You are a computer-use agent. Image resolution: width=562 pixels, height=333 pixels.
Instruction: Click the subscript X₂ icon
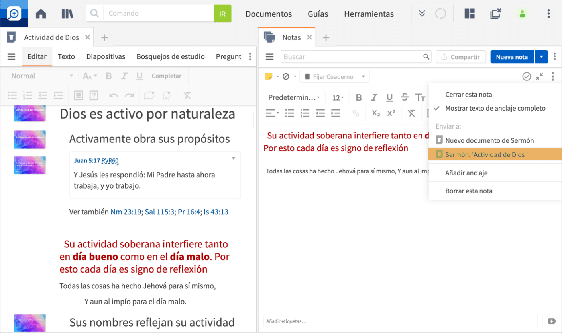(x=375, y=113)
